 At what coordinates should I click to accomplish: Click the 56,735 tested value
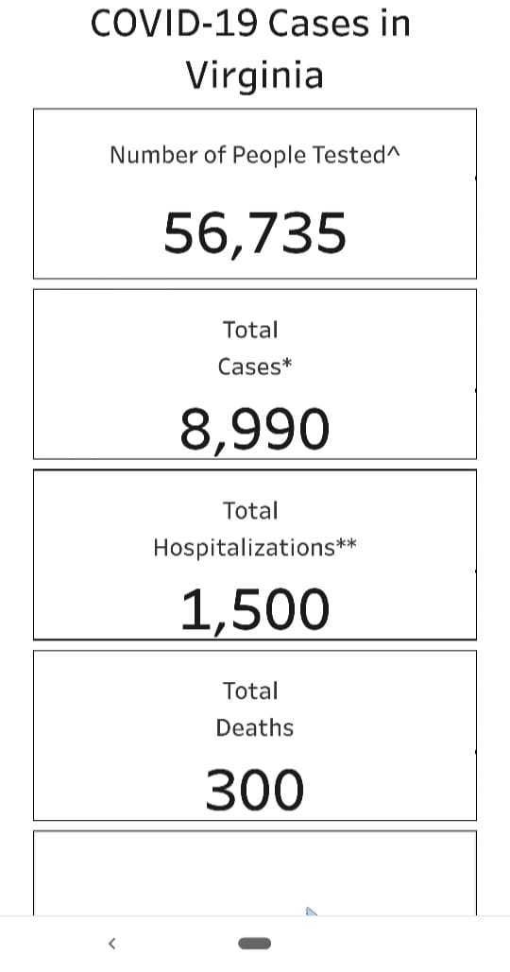(255, 233)
